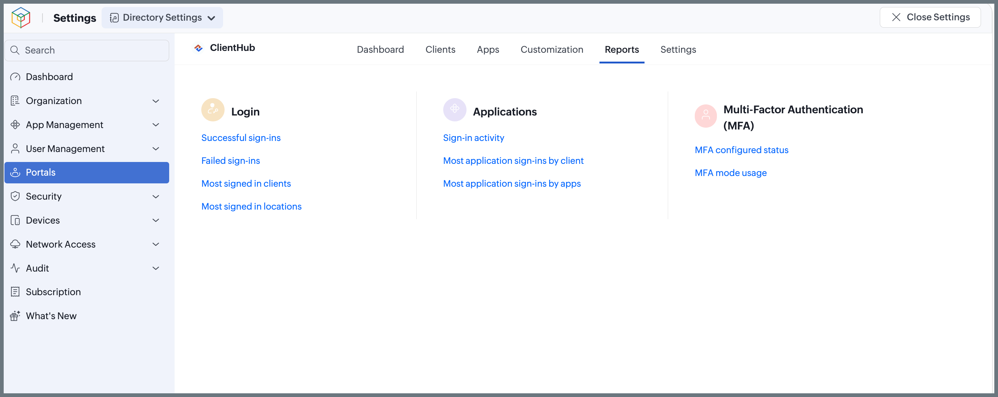
Task: Click the Organization building icon
Action: click(15, 101)
